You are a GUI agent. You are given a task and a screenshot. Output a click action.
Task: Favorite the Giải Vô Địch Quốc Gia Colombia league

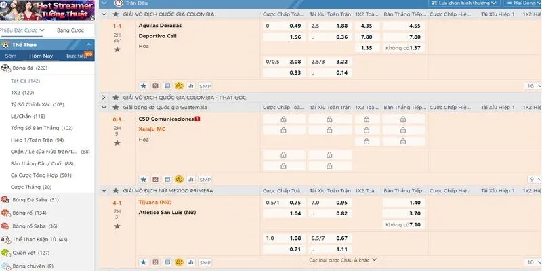point(116,13)
